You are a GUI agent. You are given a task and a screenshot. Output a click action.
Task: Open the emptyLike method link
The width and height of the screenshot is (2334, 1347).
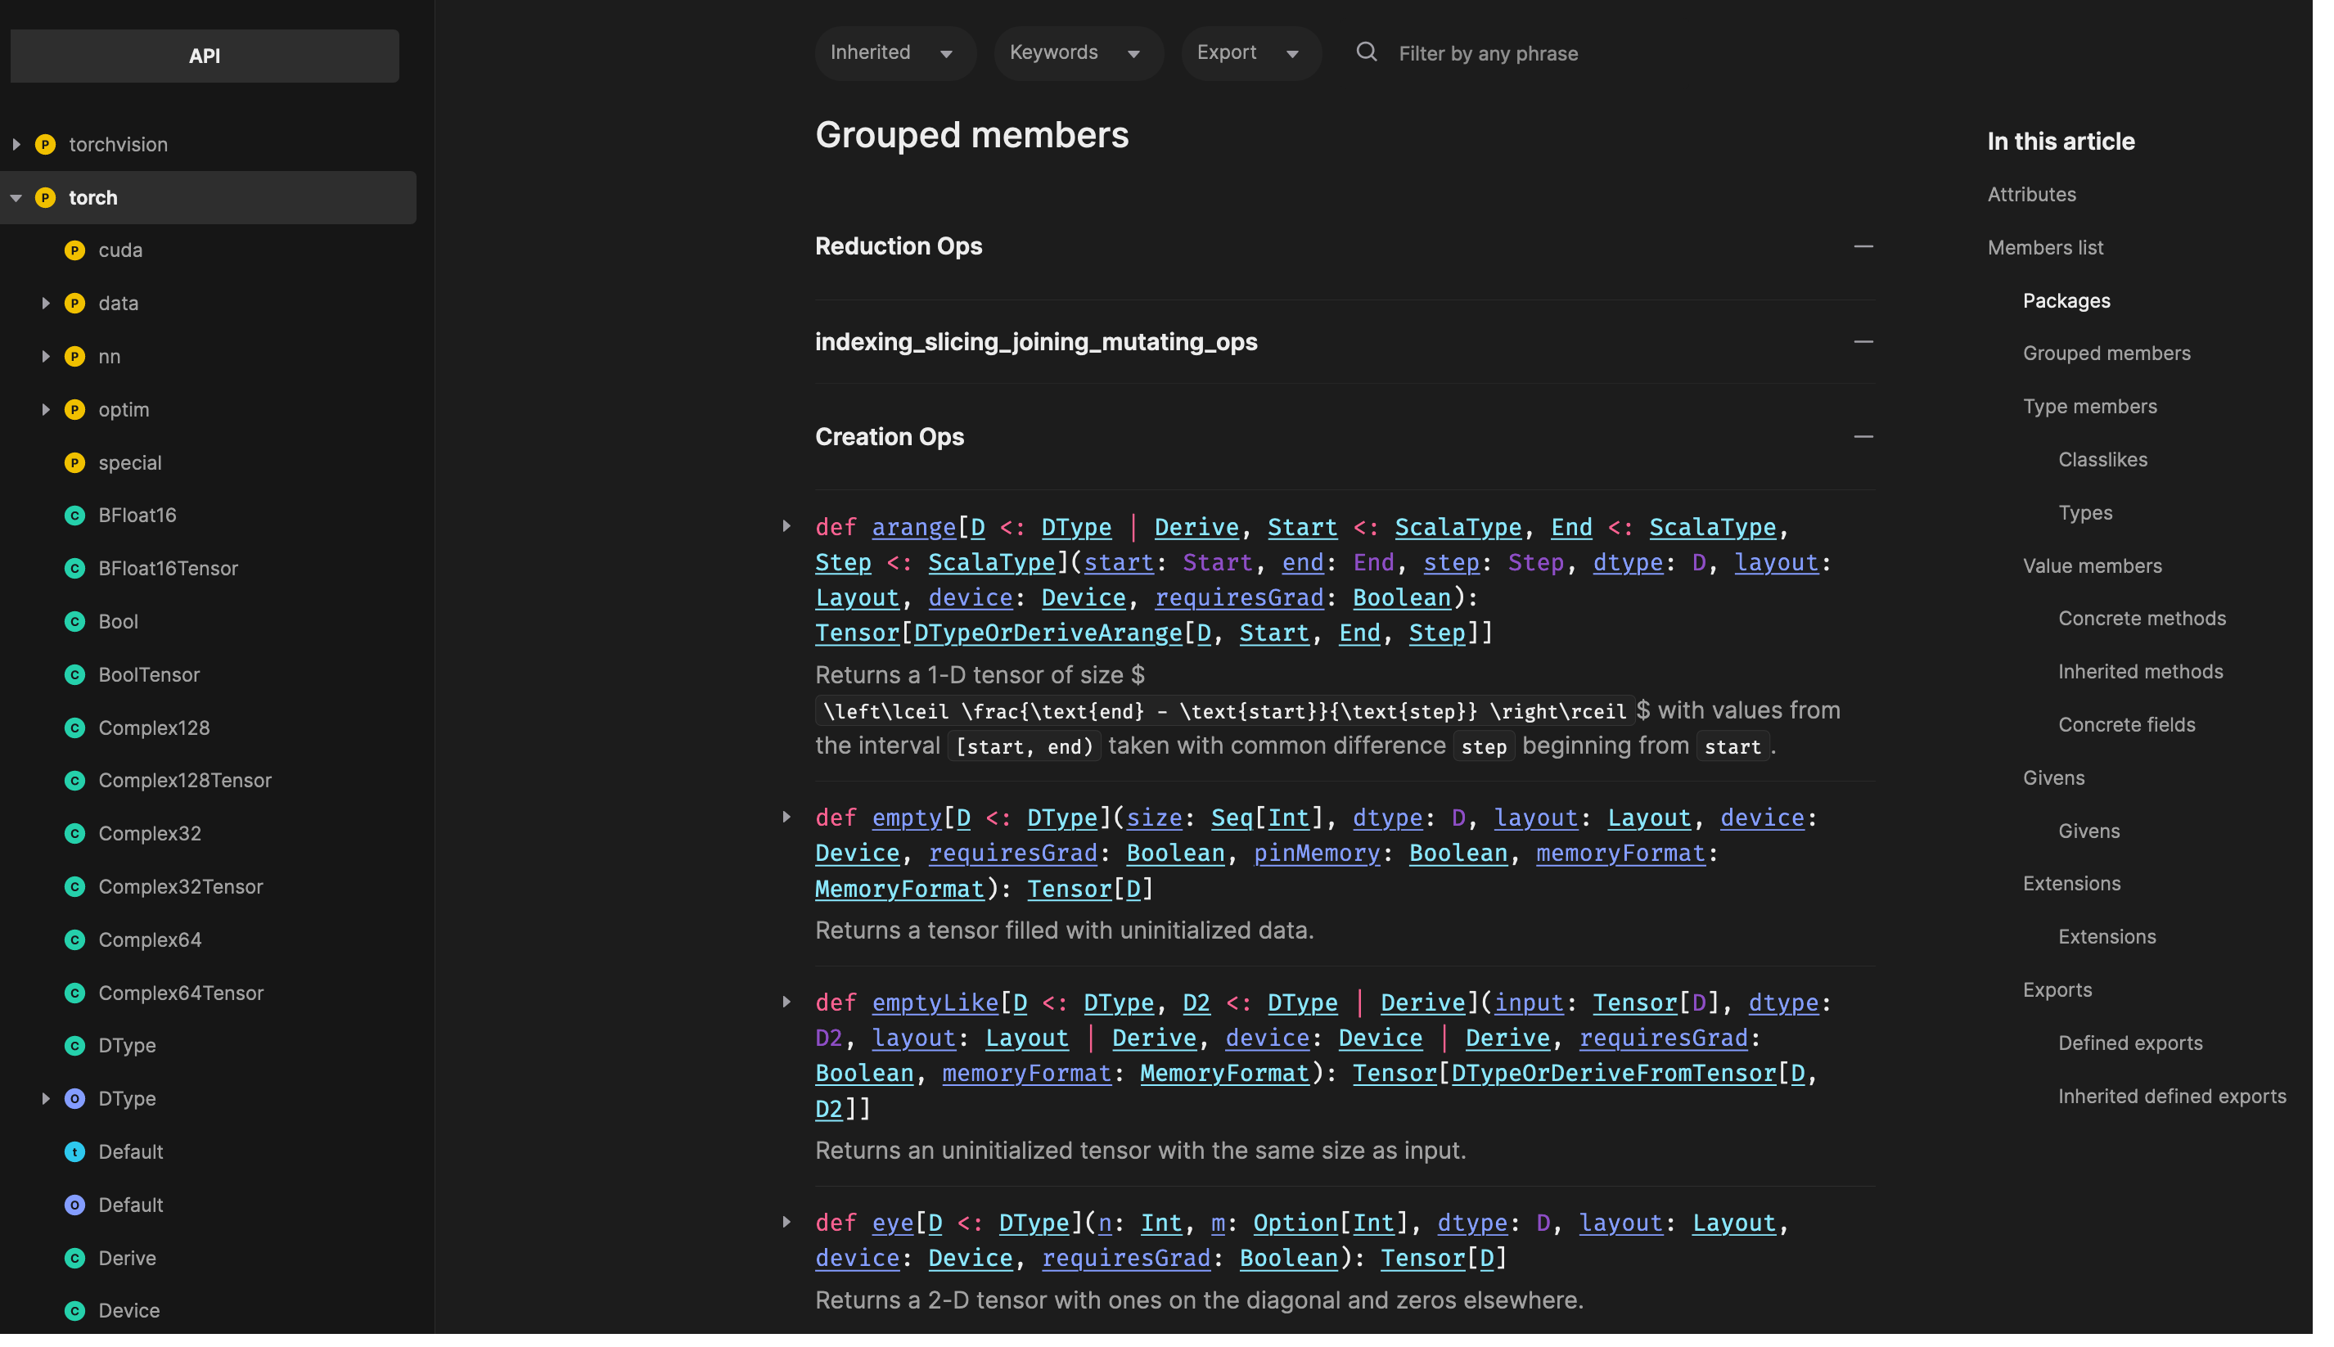pos(935,1002)
